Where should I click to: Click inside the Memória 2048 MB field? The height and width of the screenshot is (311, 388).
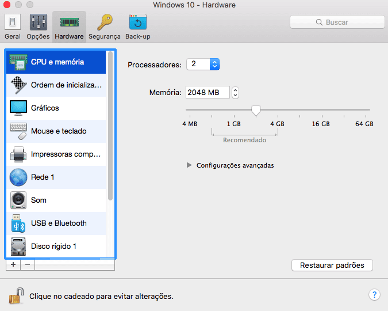tap(208, 93)
